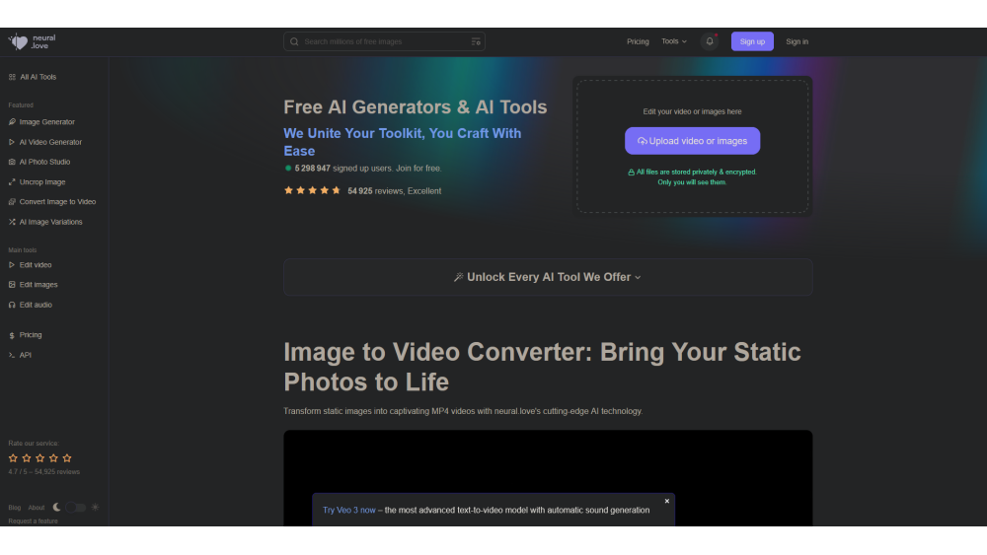Open AI Video Generator in sidebar

(x=50, y=142)
